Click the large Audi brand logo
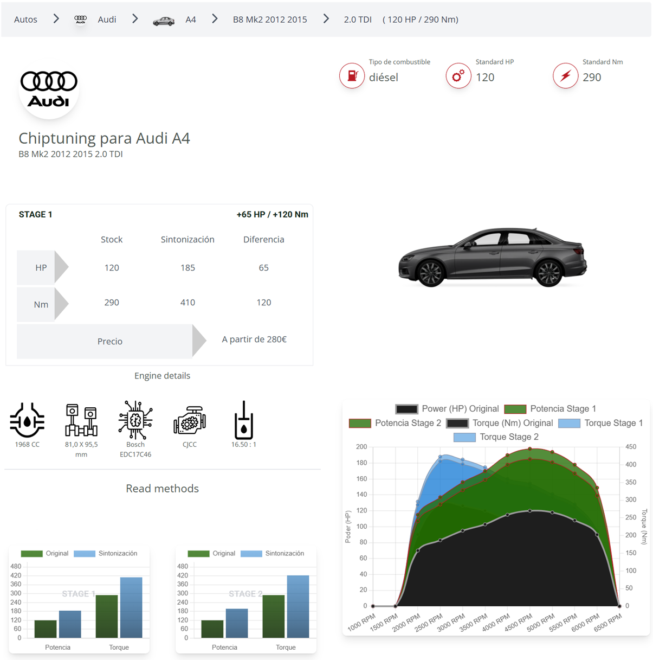The width and height of the screenshot is (653, 660). [x=49, y=89]
